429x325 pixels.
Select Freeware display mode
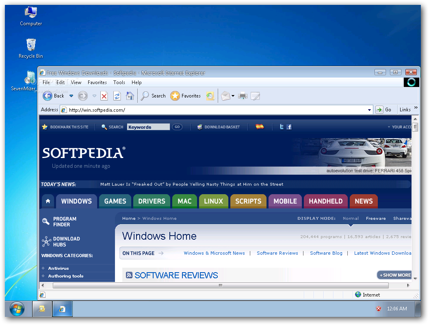[376, 218]
